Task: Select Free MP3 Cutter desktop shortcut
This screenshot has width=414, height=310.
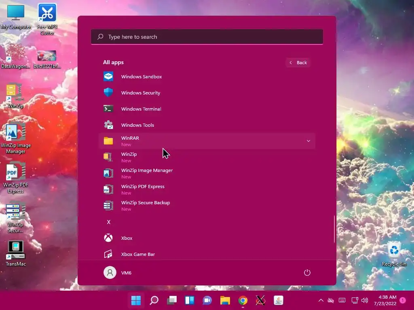Action: (47, 19)
